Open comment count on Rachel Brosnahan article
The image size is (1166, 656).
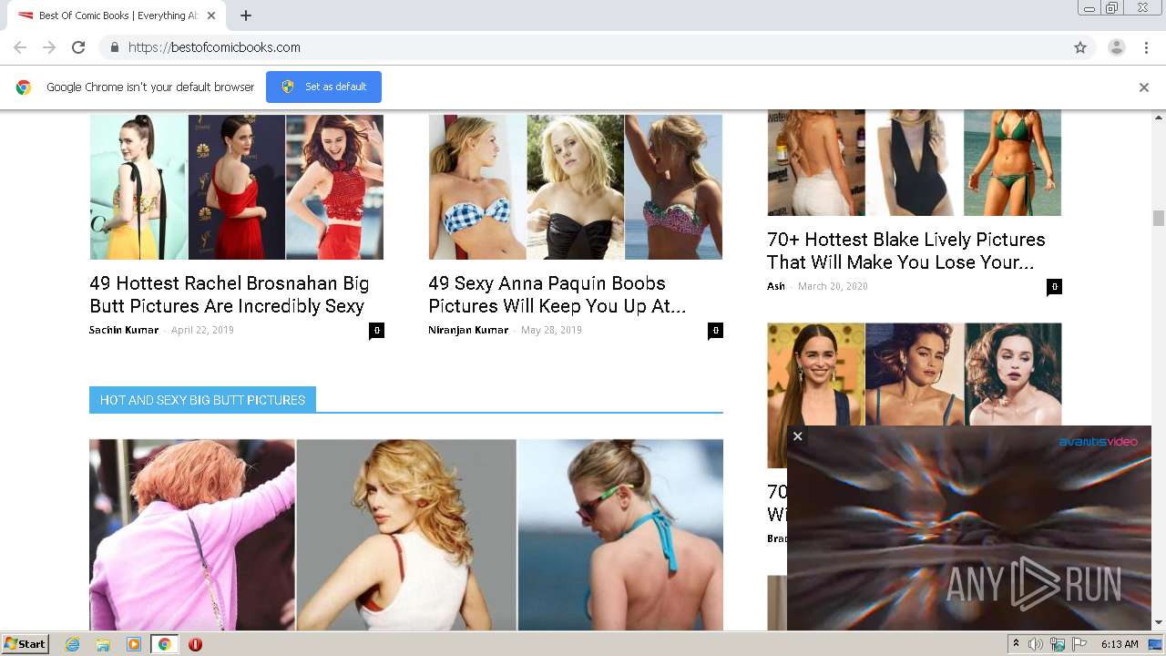tap(376, 331)
